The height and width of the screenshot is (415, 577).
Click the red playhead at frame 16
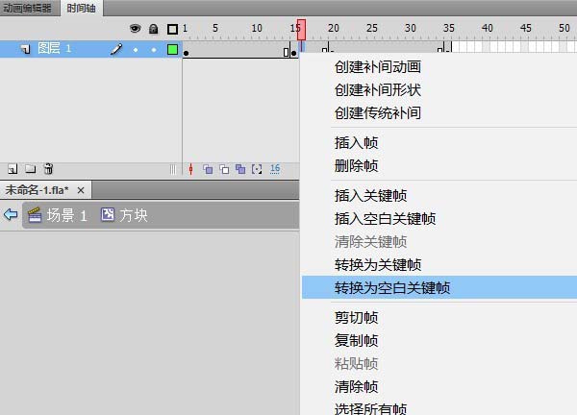coord(301,30)
